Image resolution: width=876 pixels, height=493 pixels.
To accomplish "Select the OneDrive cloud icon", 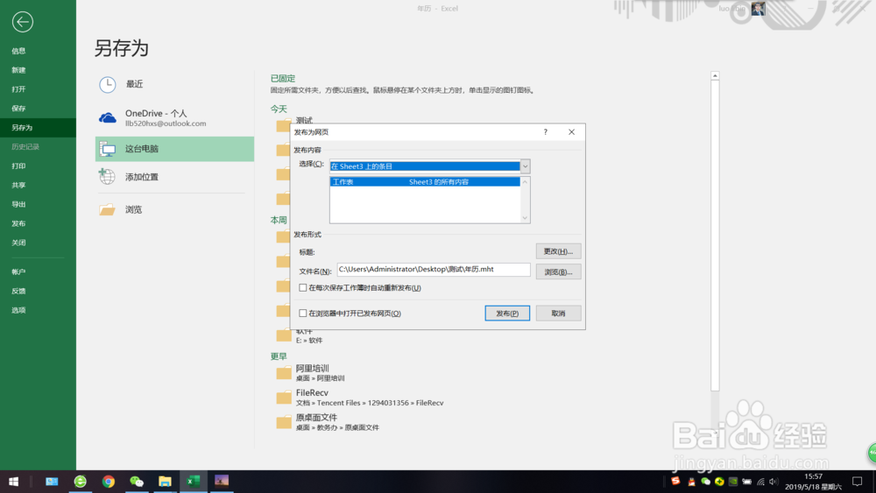I will [107, 118].
